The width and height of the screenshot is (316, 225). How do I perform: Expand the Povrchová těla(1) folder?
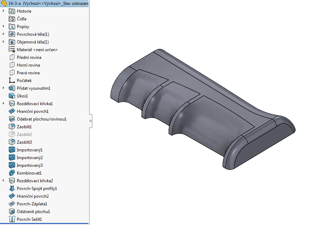pos(3,34)
